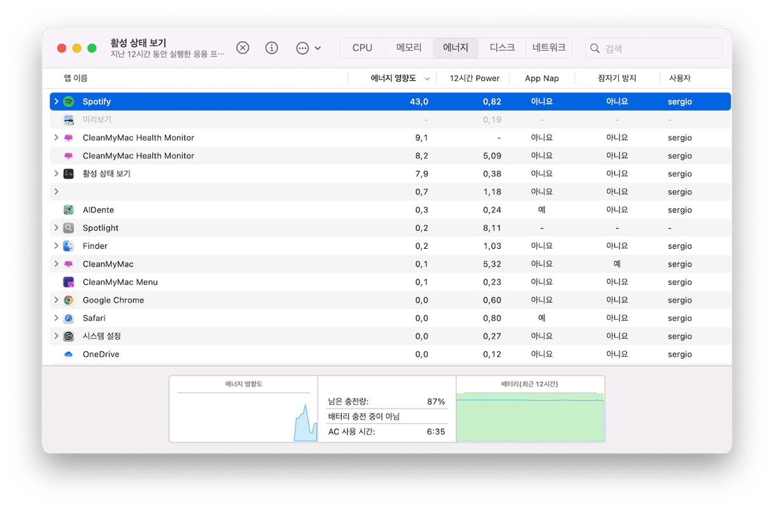Click the 활성 상태 보기 window title

(138, 43)
